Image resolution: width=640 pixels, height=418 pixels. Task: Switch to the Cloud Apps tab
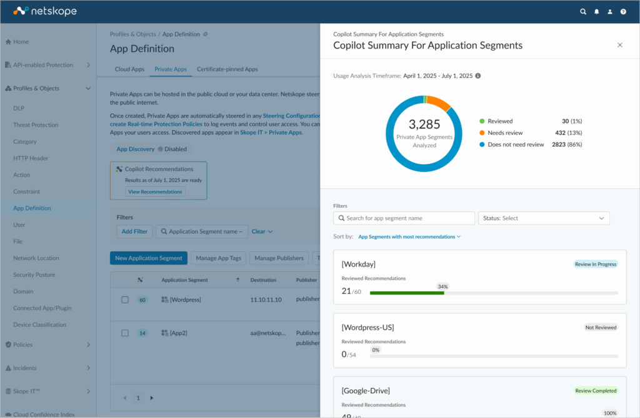129,69
